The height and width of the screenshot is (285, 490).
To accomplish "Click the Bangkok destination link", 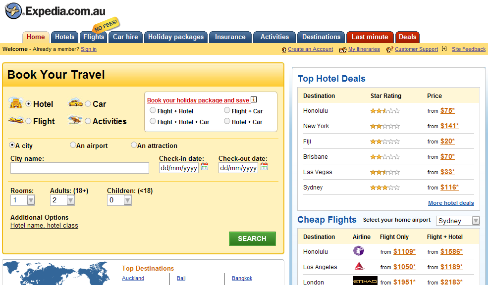I will point(242,278).
